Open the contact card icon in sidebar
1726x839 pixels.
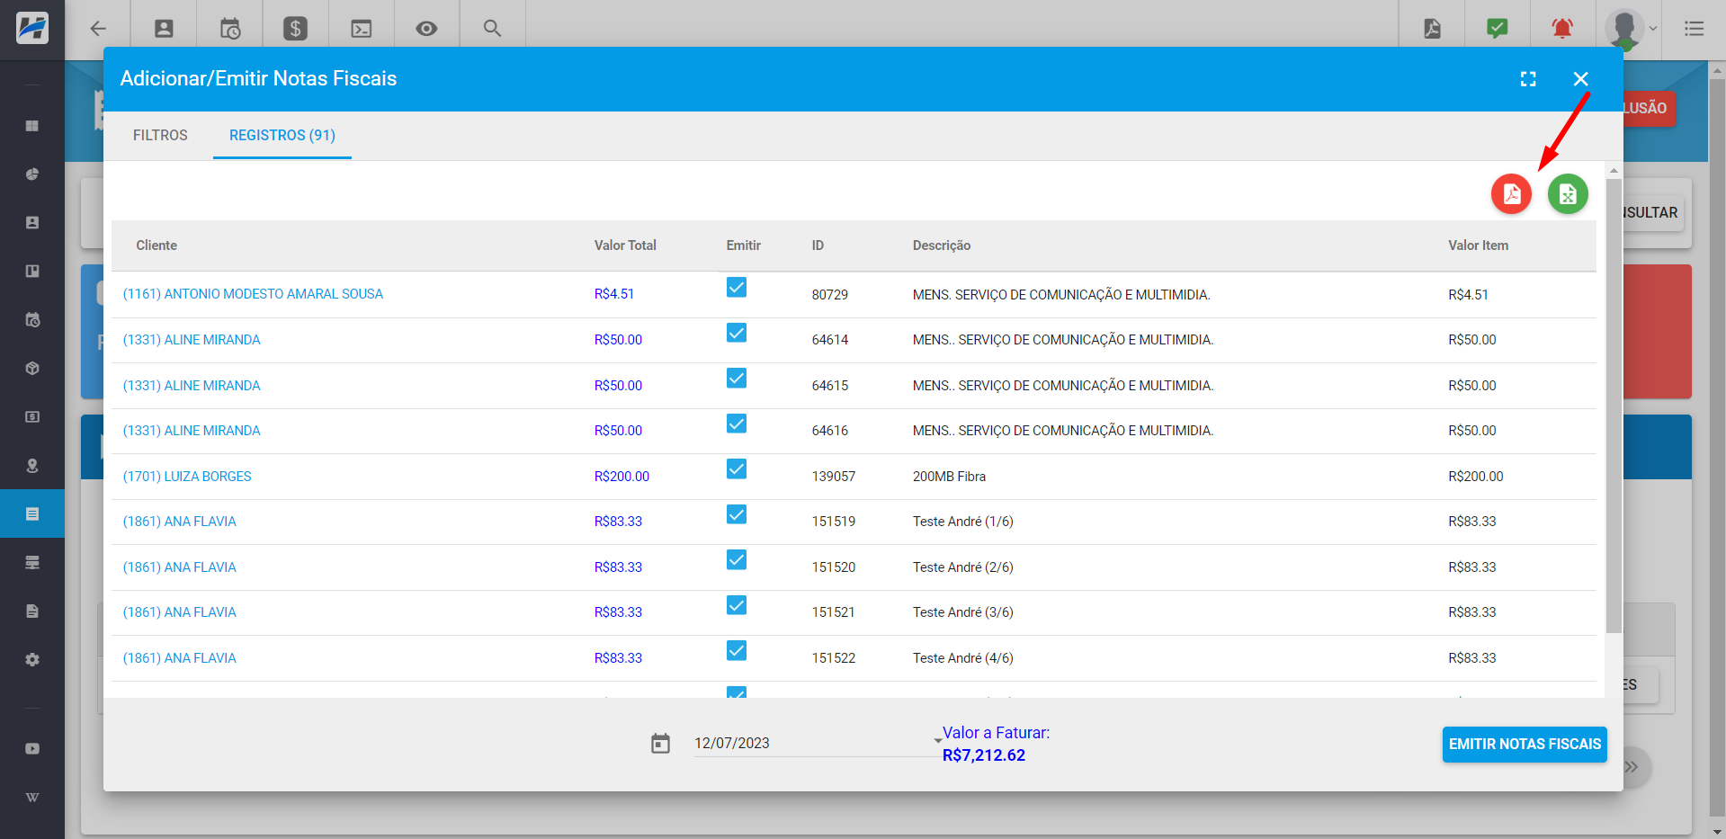click(x=32, y=222)
